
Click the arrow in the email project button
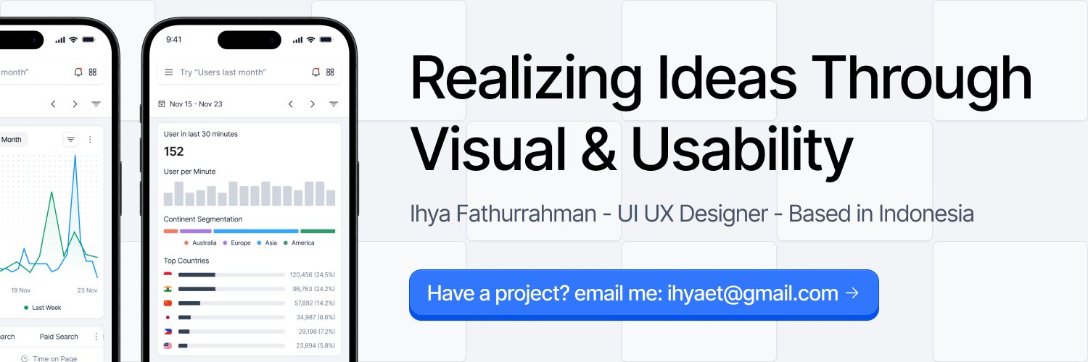(853, 293)
